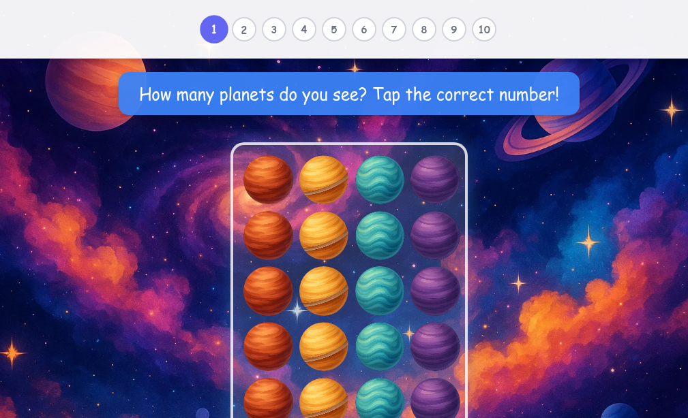This screenshot has height=418, width=688.
Task: Tap answer option 5
Action: pyautogui.click(x=333, y=29)
